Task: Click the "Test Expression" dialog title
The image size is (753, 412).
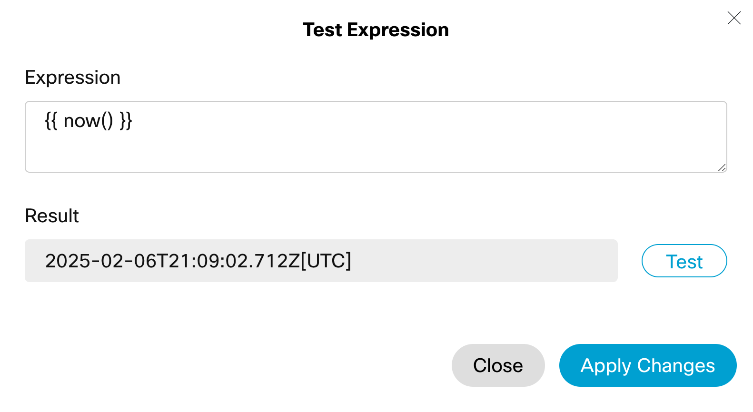Action: tap(376, 30)
